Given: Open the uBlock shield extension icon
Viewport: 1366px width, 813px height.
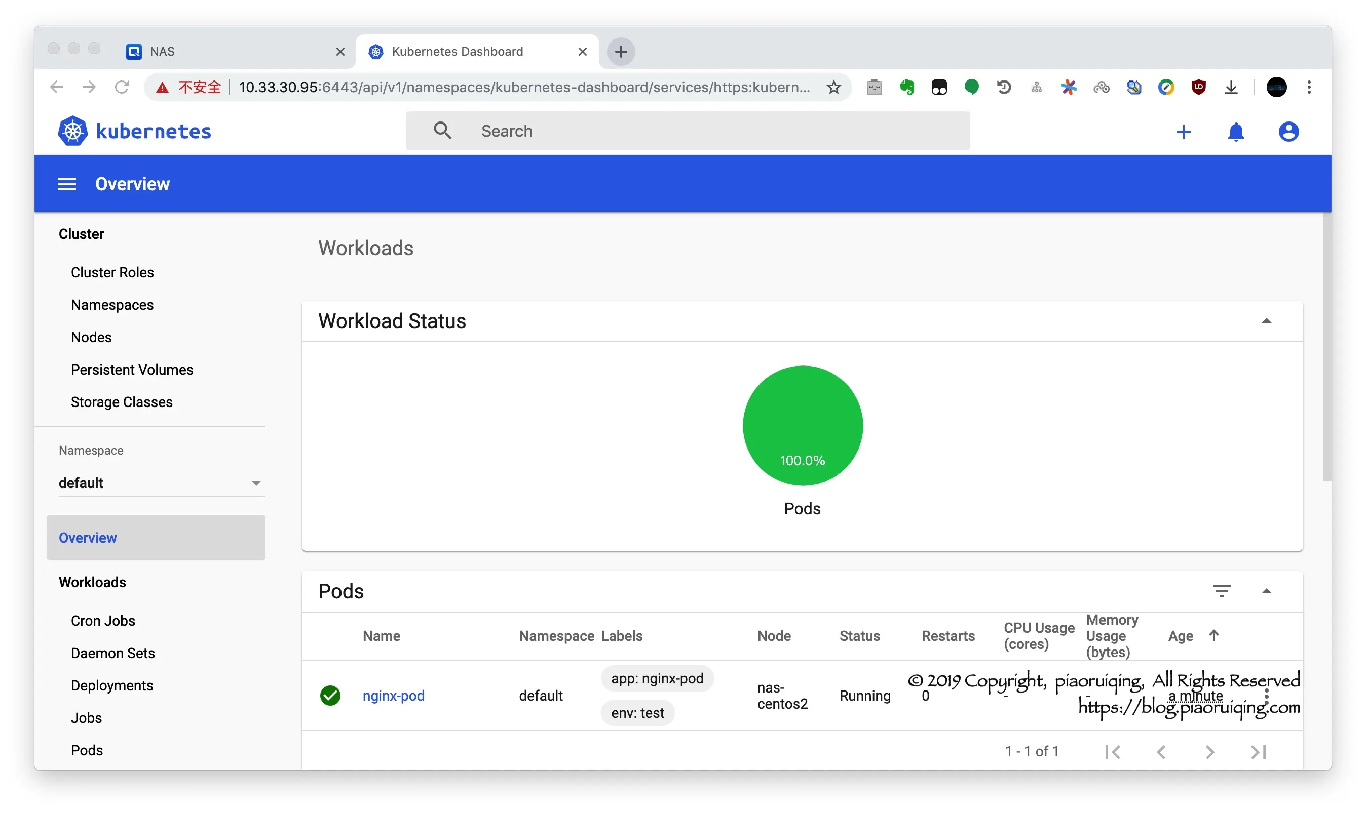Looking at the screenshot, I should (1199, 87).
